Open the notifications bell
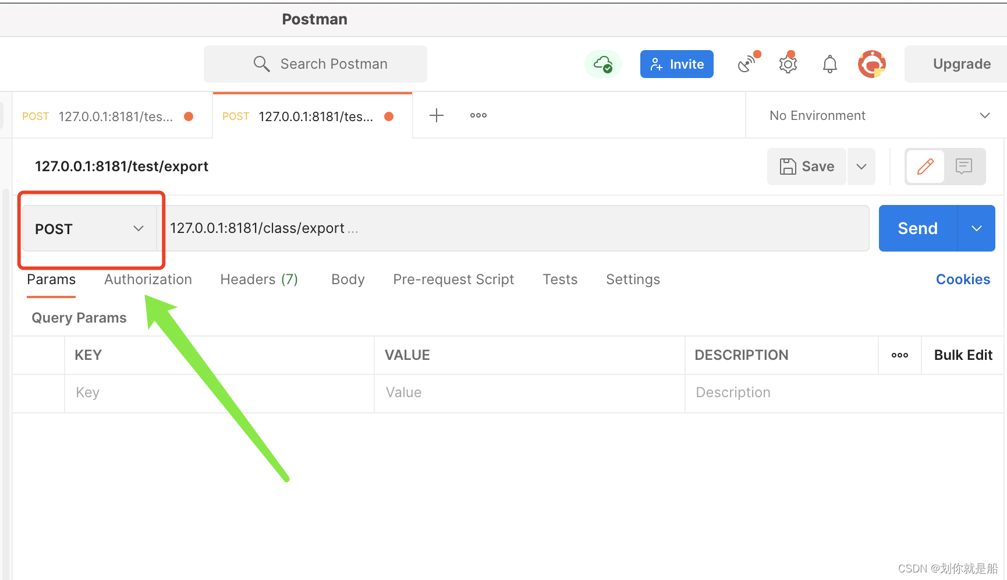The width and height of the screenshot is (1007, 580). coord(829,64)
